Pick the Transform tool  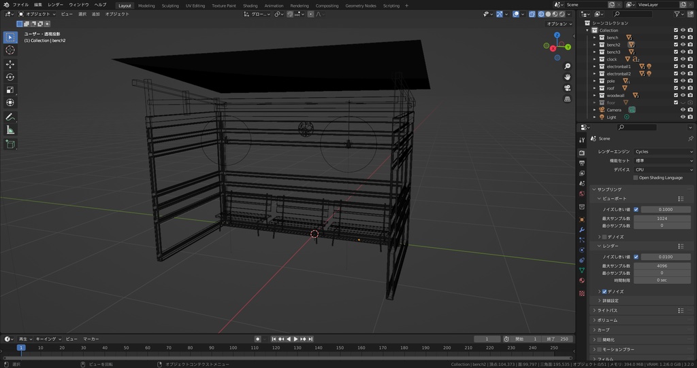10,103
